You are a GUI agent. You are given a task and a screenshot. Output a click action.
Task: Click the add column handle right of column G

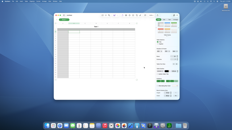137,23
